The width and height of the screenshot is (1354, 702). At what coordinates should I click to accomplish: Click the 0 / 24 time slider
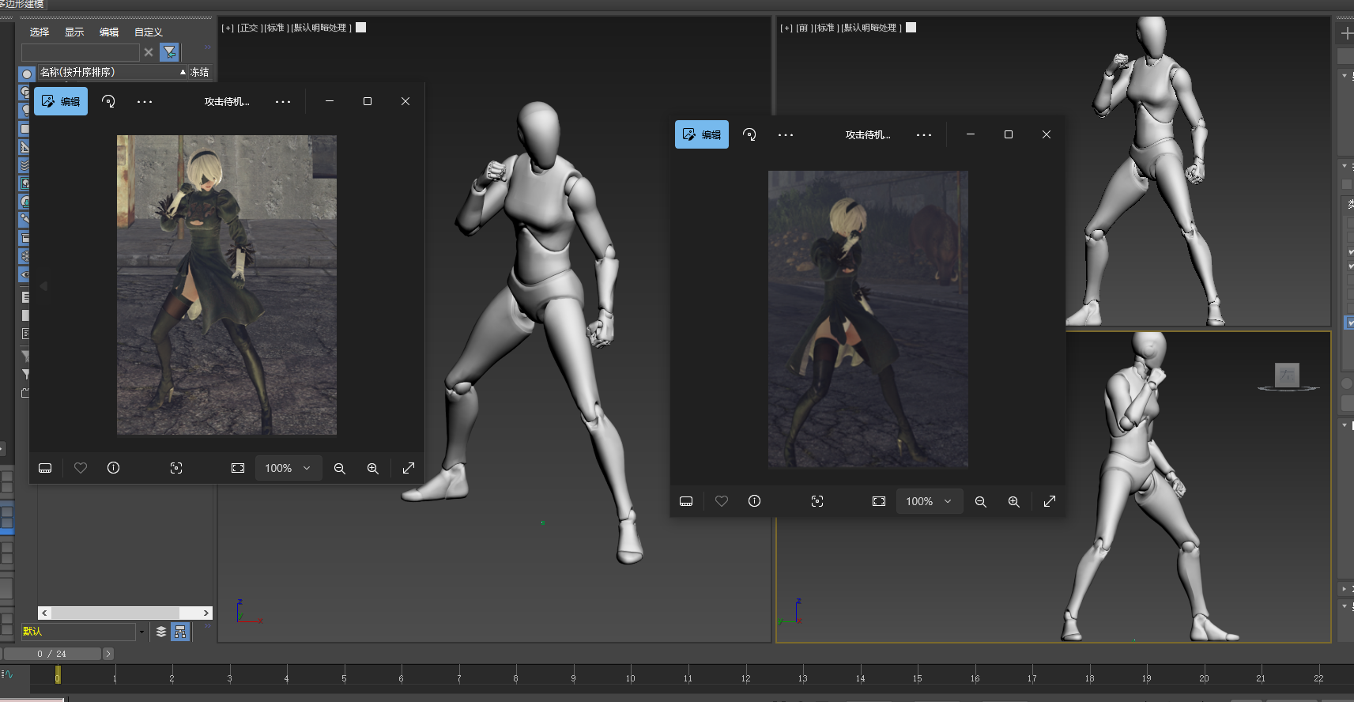click(x=52, y=654)
